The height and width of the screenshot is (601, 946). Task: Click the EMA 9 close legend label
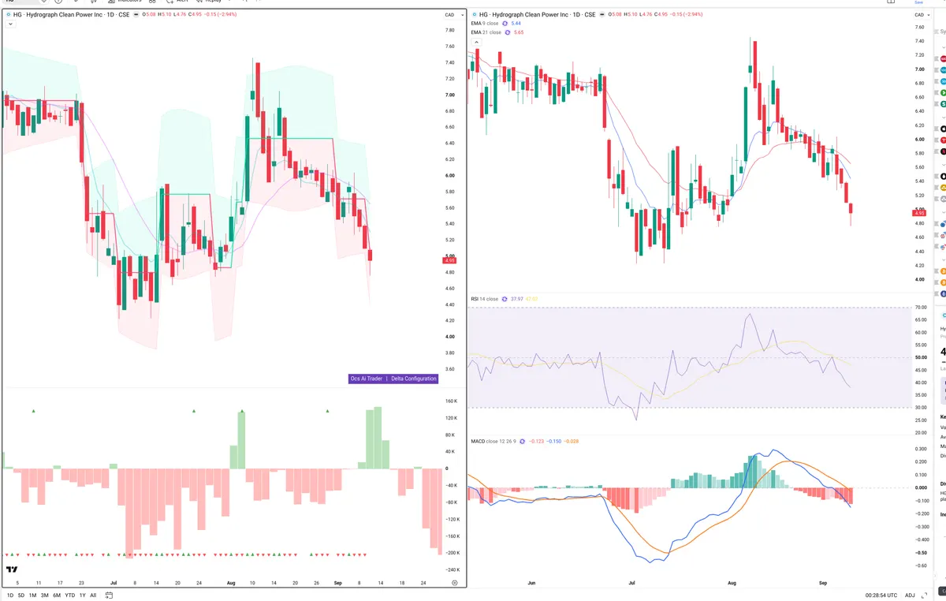click(x=484, y=24)
